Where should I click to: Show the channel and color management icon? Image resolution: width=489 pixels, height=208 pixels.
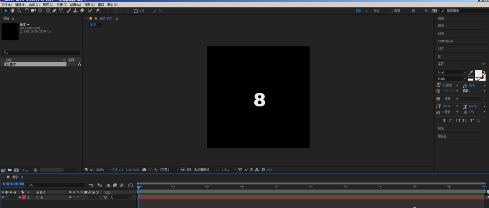point(156,170)
